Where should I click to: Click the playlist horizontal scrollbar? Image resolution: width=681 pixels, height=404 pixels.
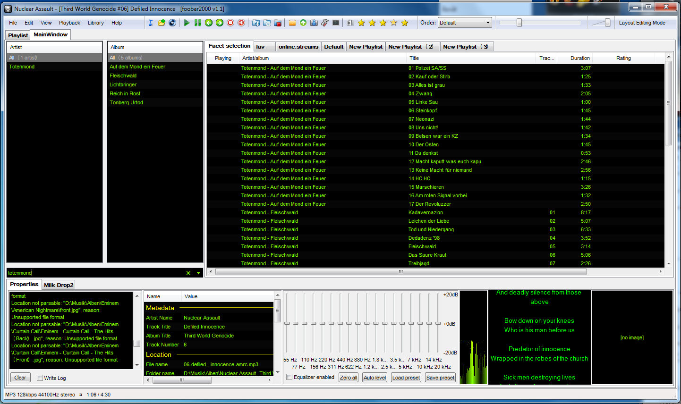click(400, 271)
